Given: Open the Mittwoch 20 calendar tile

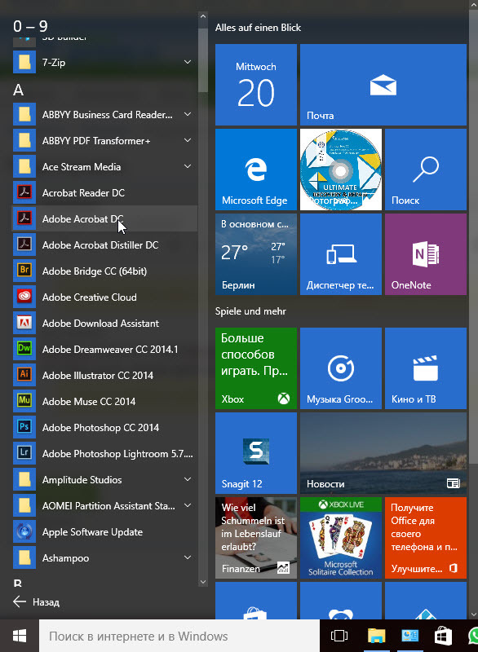Looking at the screenshot, I should tap(256, 85).
